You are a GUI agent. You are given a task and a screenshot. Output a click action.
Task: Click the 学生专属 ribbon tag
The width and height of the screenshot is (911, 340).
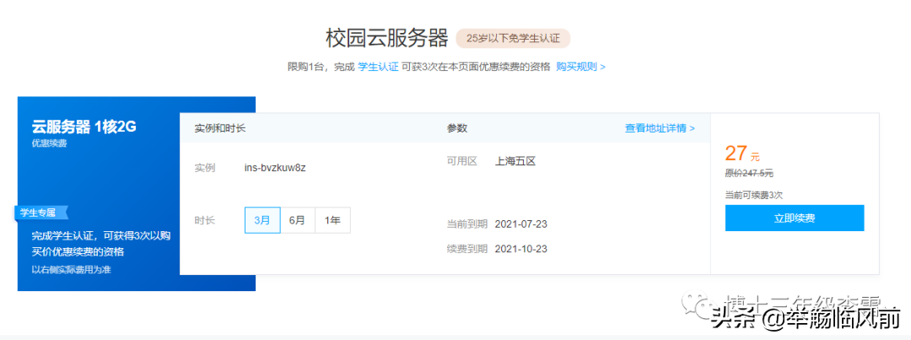(x=40, y=213)
